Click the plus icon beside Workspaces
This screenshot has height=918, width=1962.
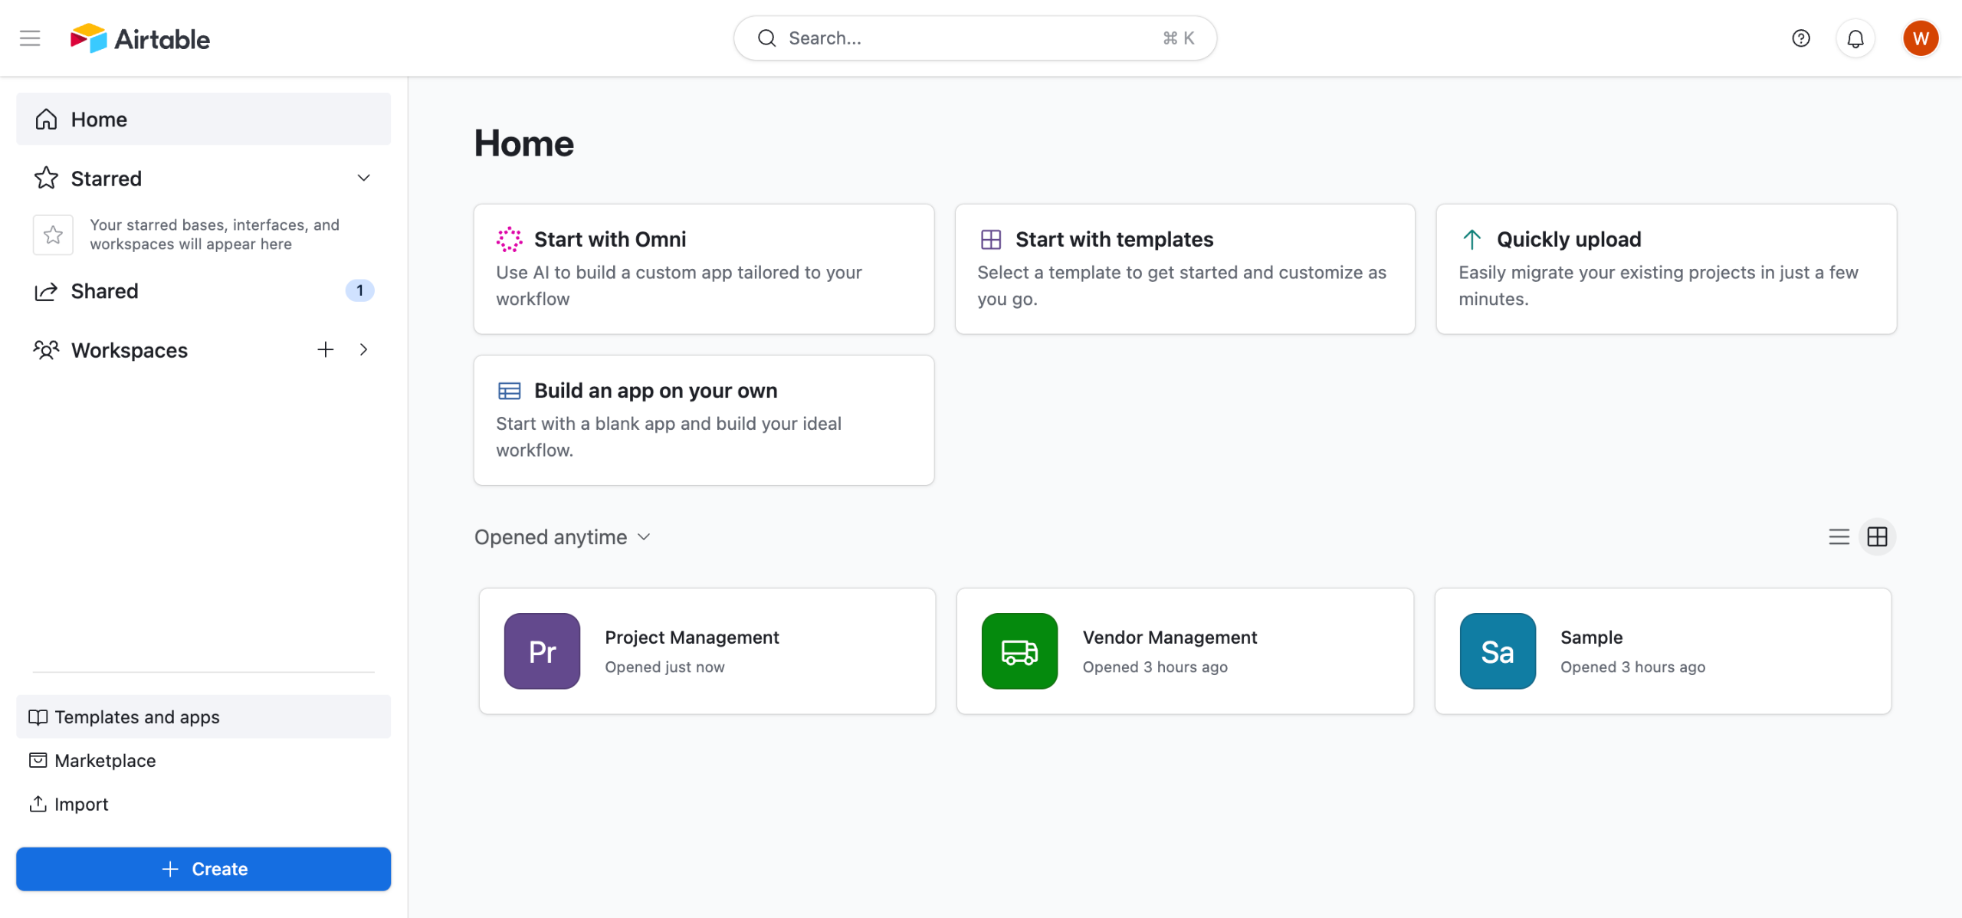326,349
